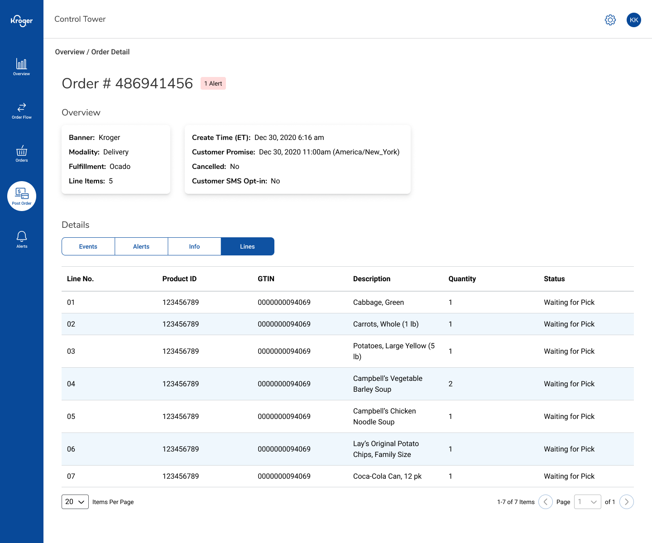The width and height of the screenshot is (652, 543).
Task: Open the Order Flow sidebar section
Action: [x=22, y=111]
